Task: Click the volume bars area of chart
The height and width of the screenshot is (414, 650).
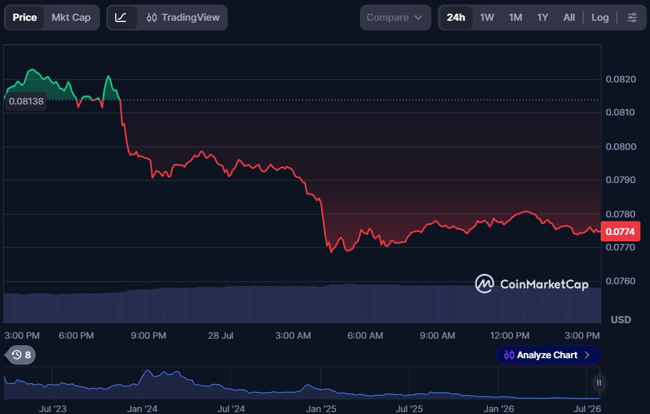Action: [302, 304]
